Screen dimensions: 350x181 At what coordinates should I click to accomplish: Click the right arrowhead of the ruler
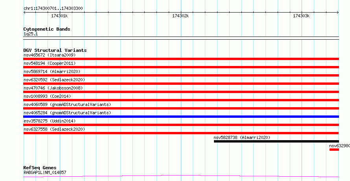[338, 12]
